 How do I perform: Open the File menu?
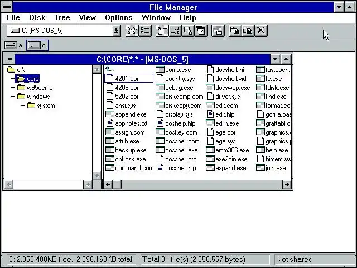coord(13,18)
